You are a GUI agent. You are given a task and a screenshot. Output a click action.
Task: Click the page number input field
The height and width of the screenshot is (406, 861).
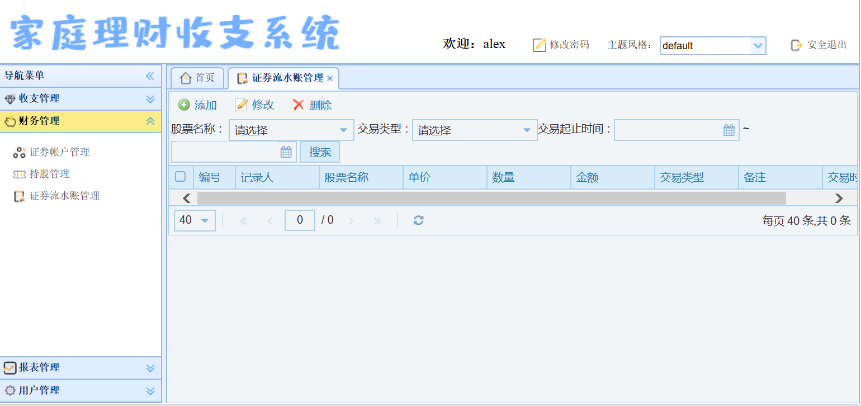pyautogui.click(x=300, y=220)
